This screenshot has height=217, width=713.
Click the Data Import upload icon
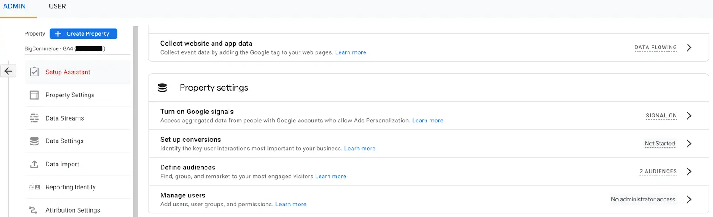click(x=34, y=164)
